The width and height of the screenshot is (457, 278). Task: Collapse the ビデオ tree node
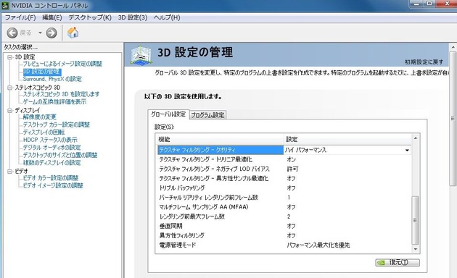pos(9,172)
